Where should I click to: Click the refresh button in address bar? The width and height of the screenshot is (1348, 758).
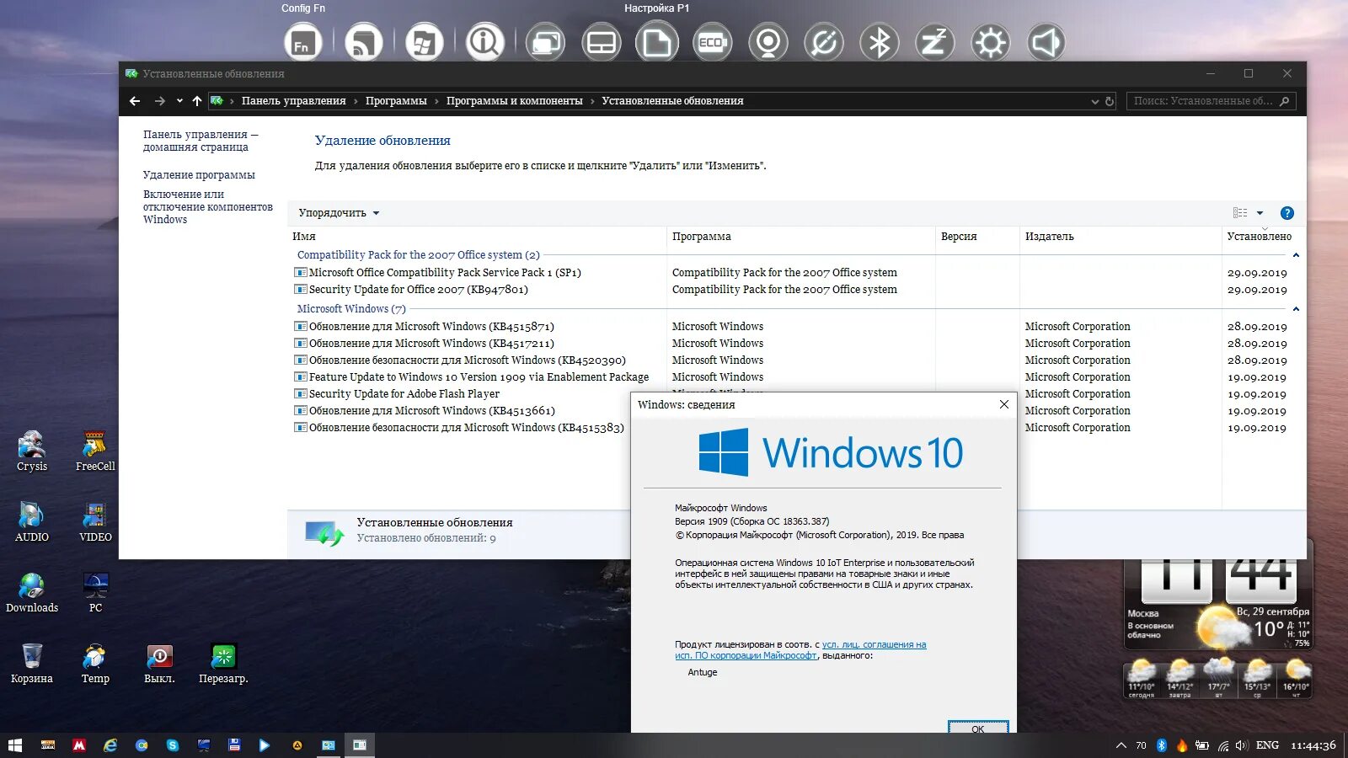point(1110,101)
